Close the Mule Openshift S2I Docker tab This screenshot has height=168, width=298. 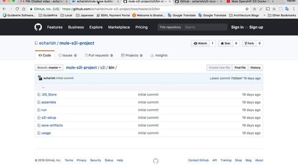273,1
